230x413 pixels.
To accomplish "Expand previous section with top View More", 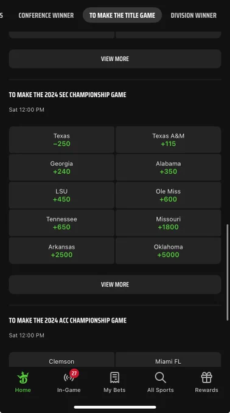I will [x=115, y=59].
